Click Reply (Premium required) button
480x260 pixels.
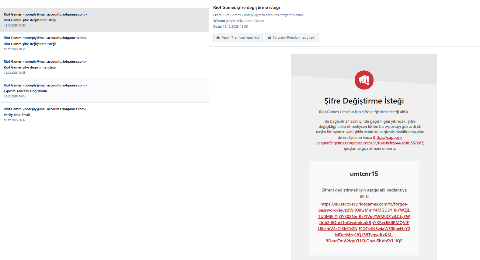tap(238, 37)
